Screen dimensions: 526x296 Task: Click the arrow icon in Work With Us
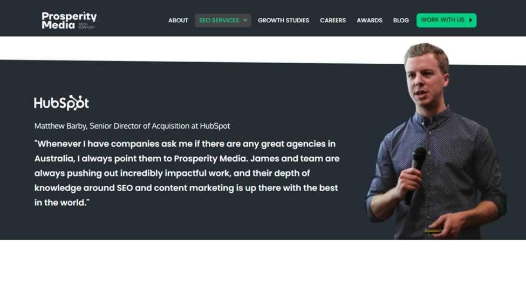pyautogui.click(x=470, y=20)
